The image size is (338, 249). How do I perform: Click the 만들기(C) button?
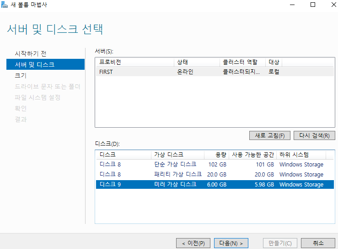[280, 243]
